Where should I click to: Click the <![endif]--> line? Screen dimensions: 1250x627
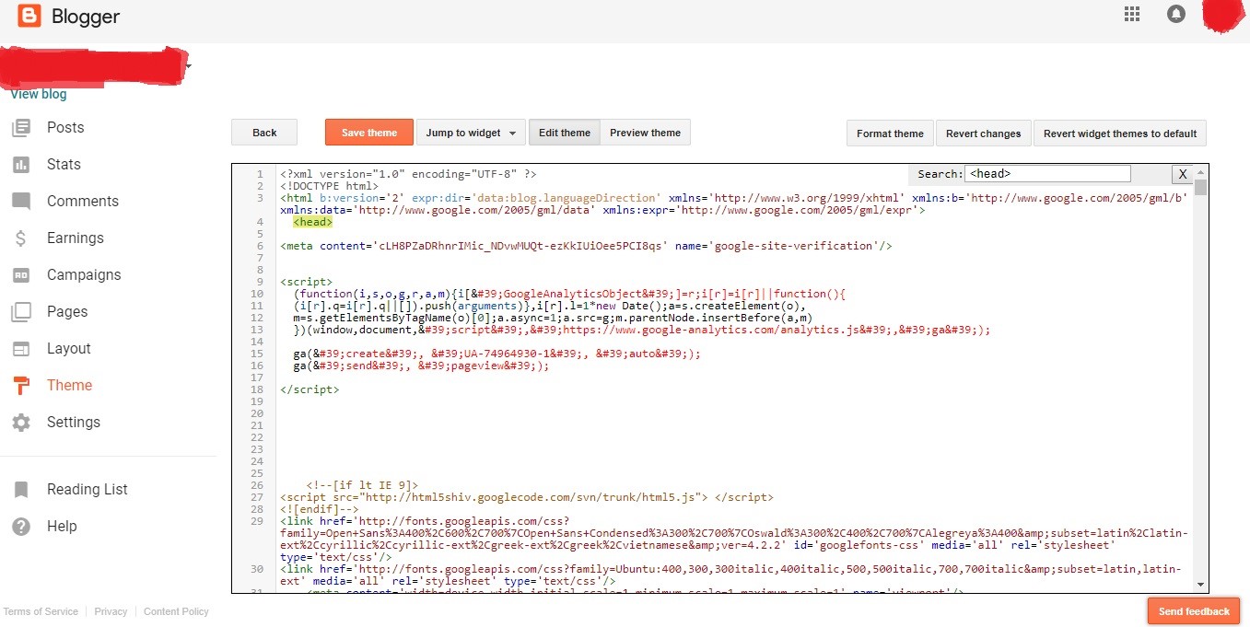[319, 509]
